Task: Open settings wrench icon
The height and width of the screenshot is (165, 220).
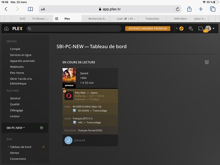Action: tap(191, 29)
